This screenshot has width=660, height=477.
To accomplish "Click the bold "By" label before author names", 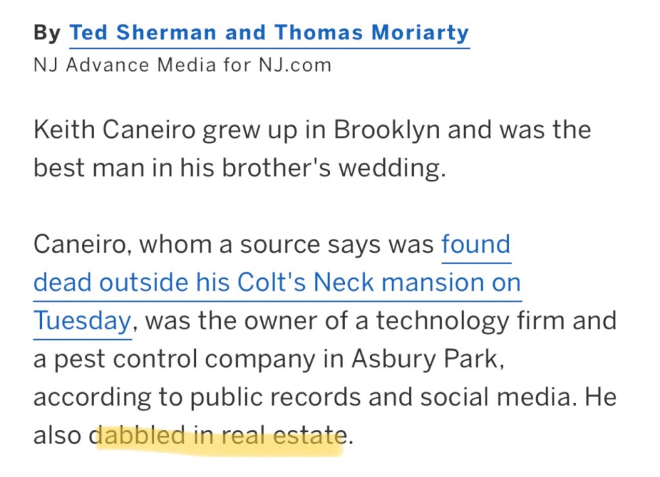I will click(47, 32).
